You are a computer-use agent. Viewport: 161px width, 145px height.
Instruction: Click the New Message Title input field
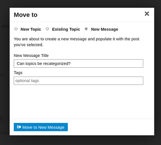coord(79,63)
